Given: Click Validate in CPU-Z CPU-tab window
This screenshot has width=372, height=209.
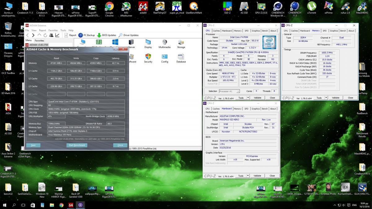Looking at the screenshot, I should coord(257,98).
